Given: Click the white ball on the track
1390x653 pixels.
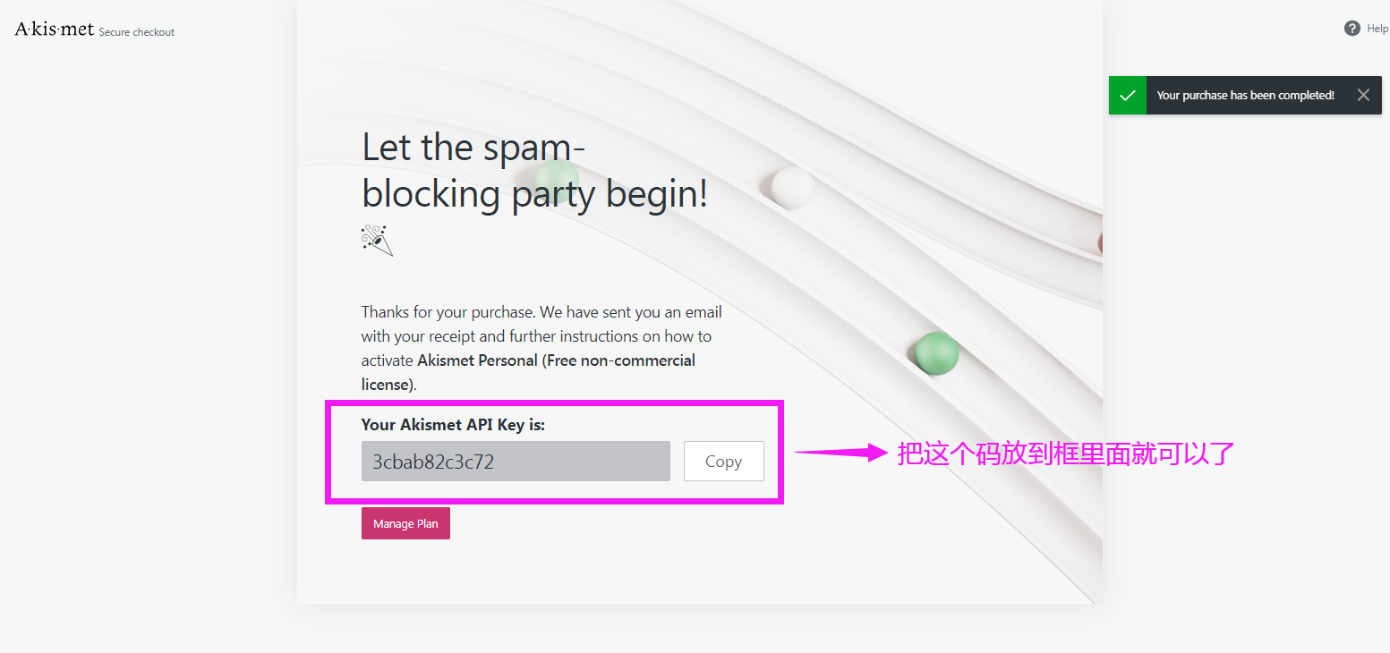Looking at the screenshot, I should (x=793, y=187).
